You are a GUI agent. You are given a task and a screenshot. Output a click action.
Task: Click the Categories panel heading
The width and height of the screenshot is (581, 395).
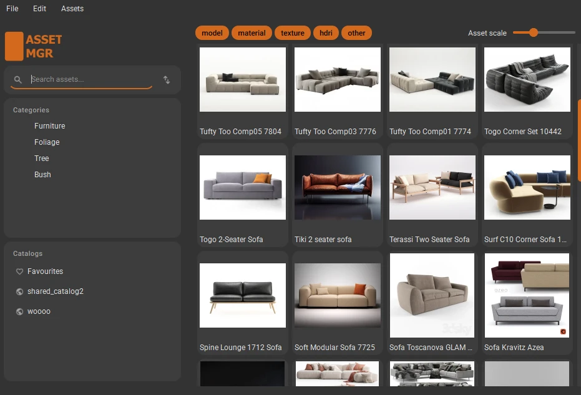tap(31, 110)
